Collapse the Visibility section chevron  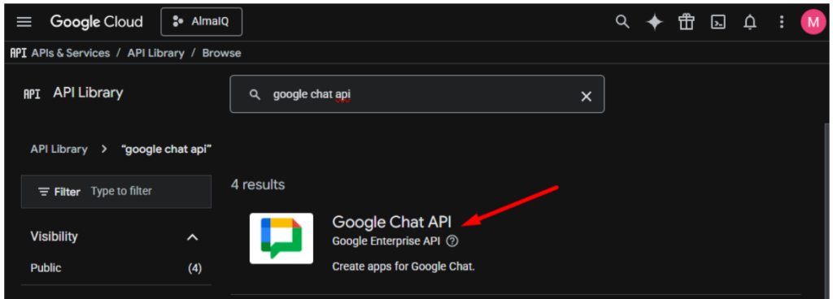click(x=192, y=237)
